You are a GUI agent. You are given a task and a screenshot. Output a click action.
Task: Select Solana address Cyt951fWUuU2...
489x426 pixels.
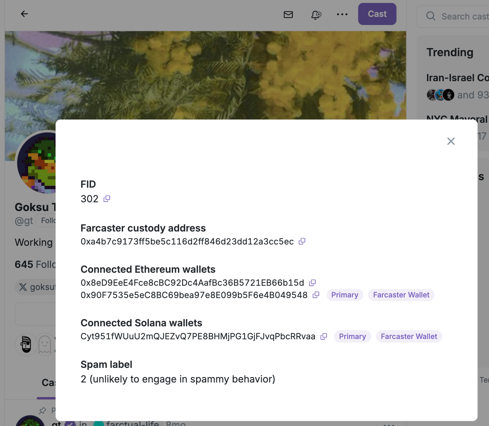point(198,336)
